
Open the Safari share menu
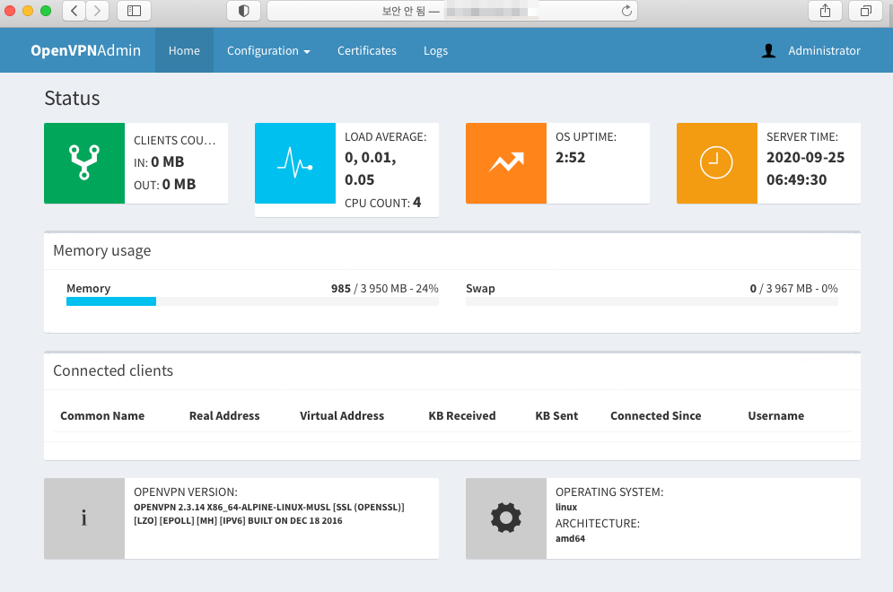[x=825, y=11]
